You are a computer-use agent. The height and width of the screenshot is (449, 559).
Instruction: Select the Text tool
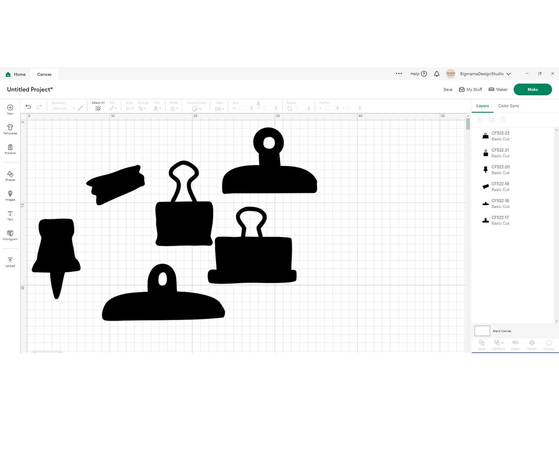[10, 215]
